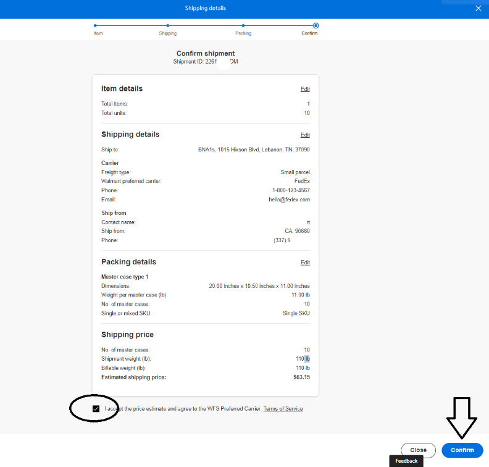Select the Ship to address BNA1s text
The height and width of the screenshot is (467, 489).
point(254,149)
